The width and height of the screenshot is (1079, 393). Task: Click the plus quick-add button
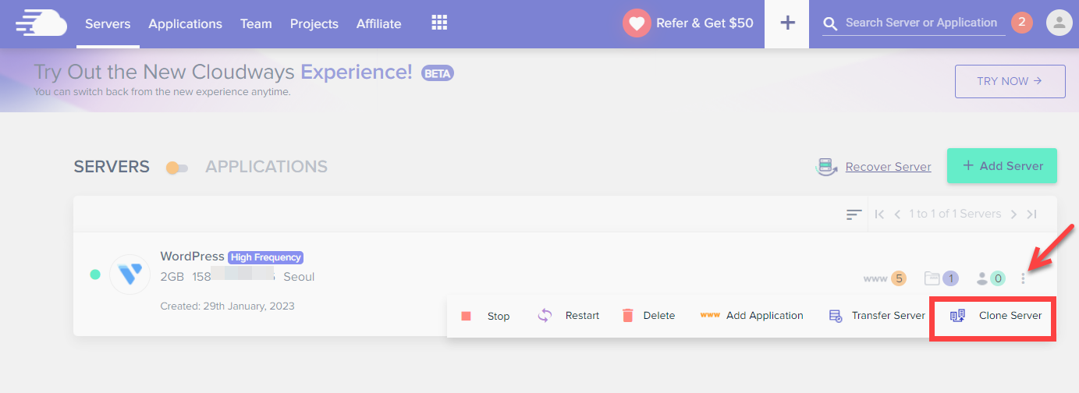787,23
